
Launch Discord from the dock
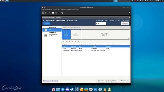click(x=67, y=89)
